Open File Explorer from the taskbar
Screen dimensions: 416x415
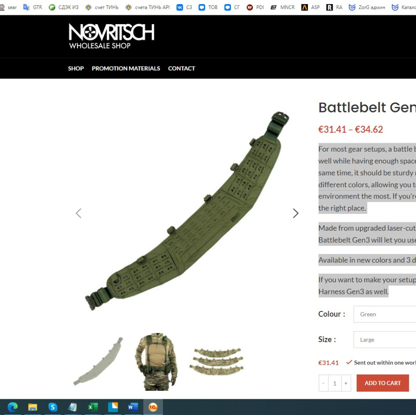[x=32, y=407]
